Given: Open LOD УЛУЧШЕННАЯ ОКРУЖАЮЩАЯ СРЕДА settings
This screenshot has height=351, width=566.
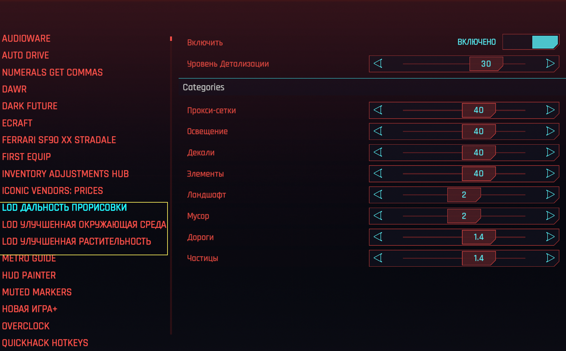Looking at the screenshot, I should click(x=84, y=224).
